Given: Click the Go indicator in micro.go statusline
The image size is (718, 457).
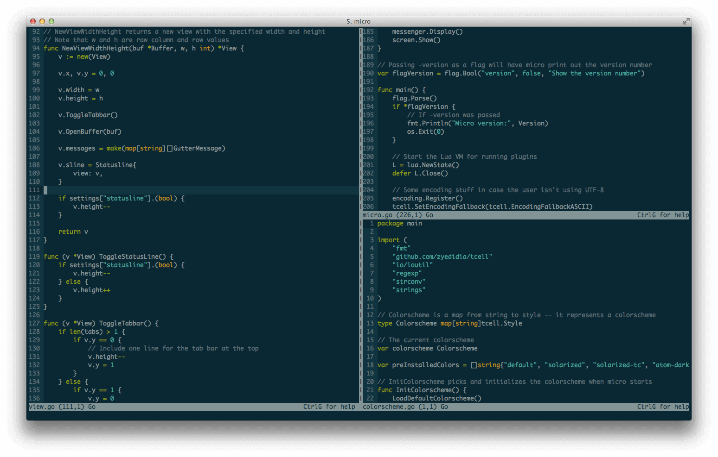Looking at the screenshot, I should (x=429, y=215).
